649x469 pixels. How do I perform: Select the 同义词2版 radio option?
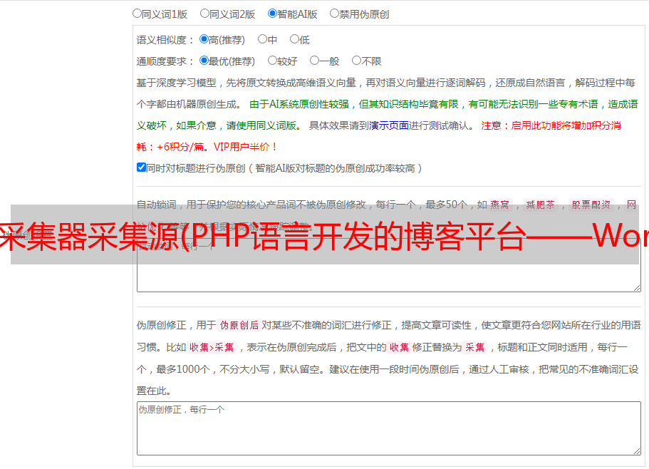[x=204, y=14]
